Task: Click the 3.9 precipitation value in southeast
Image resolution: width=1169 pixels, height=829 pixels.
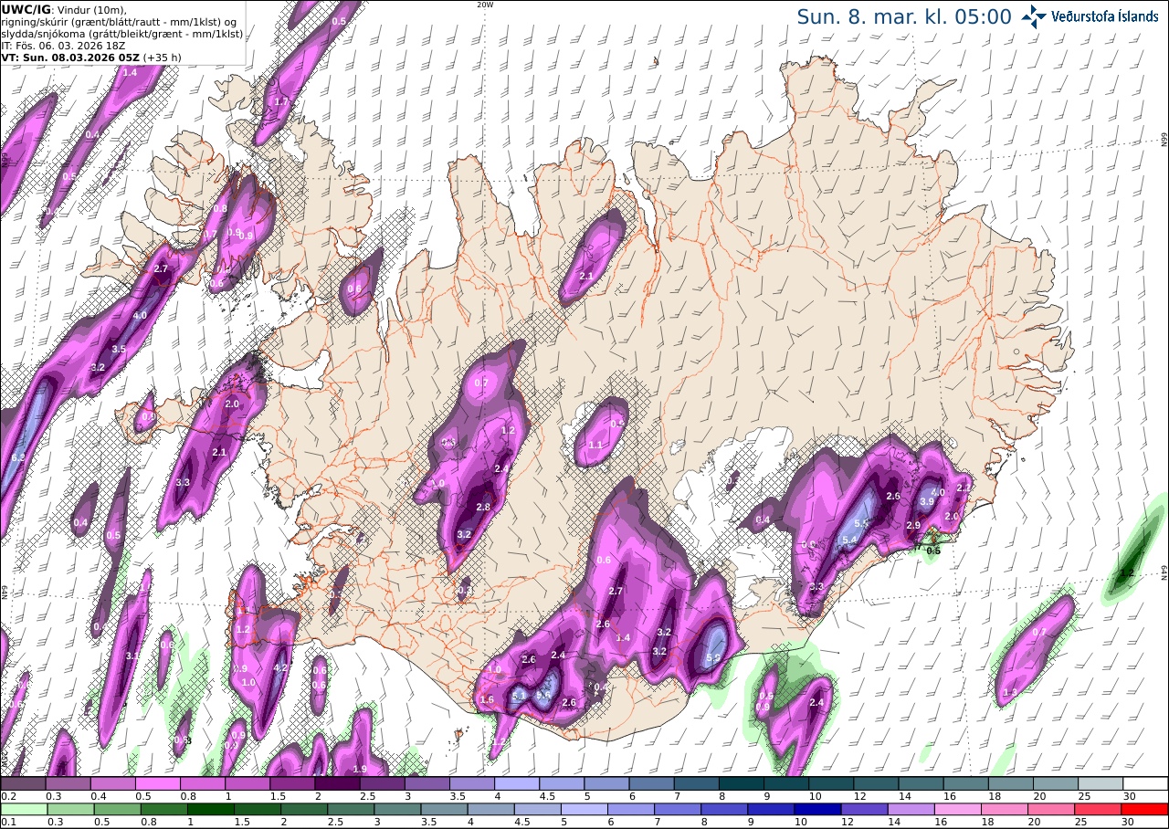Action: [x=927, y=502]
